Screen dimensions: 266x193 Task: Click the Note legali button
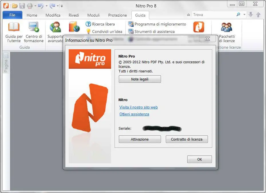(140, 79)
